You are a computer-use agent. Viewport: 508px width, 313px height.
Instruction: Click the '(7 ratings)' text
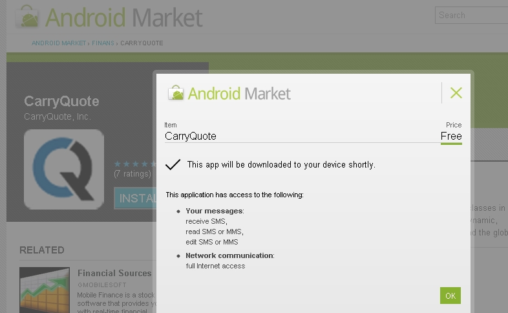pyautogui.click(x=132, y=174)
